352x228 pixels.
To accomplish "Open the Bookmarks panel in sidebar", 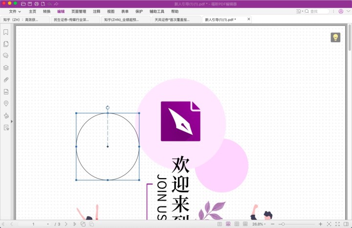I will pos(6,32).
